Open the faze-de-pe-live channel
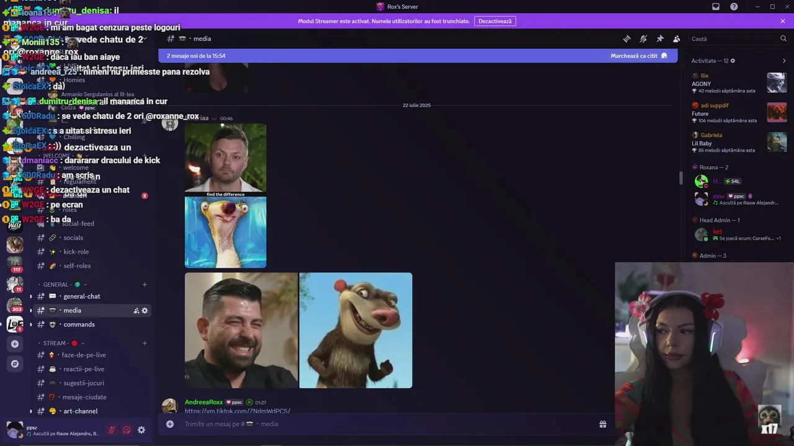This screenshot has width=794, height=446. click(91, 355)
